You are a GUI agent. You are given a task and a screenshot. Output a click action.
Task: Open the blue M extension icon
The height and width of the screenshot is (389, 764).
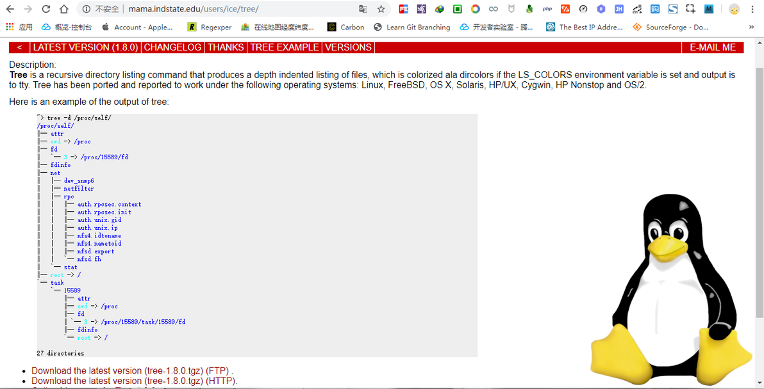(709, 9)
